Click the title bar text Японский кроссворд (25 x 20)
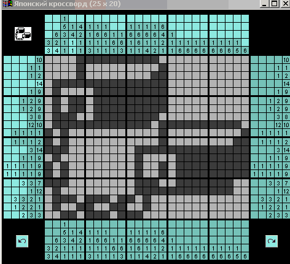Image resolution: width=290 pixels, height=264 pixels. point(68,4)
